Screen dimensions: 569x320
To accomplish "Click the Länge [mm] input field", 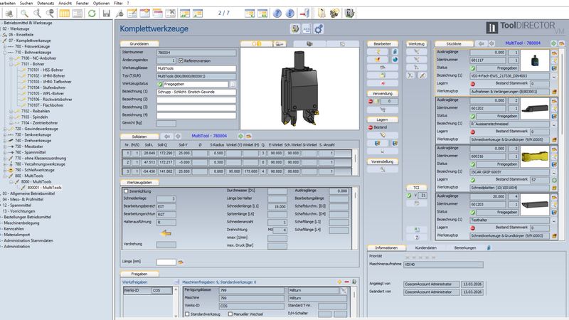I will coord(166,262).
